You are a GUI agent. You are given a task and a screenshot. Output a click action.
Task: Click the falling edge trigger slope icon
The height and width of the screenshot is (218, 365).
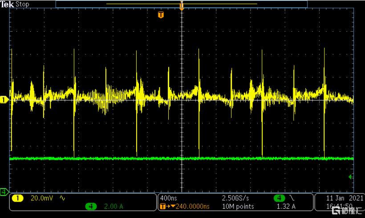(292, 198)
